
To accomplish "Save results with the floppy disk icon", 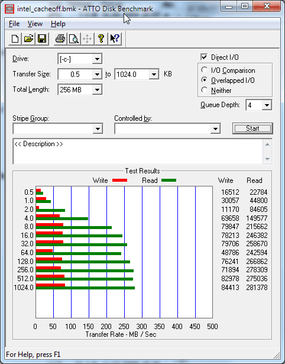I will 42,38.
